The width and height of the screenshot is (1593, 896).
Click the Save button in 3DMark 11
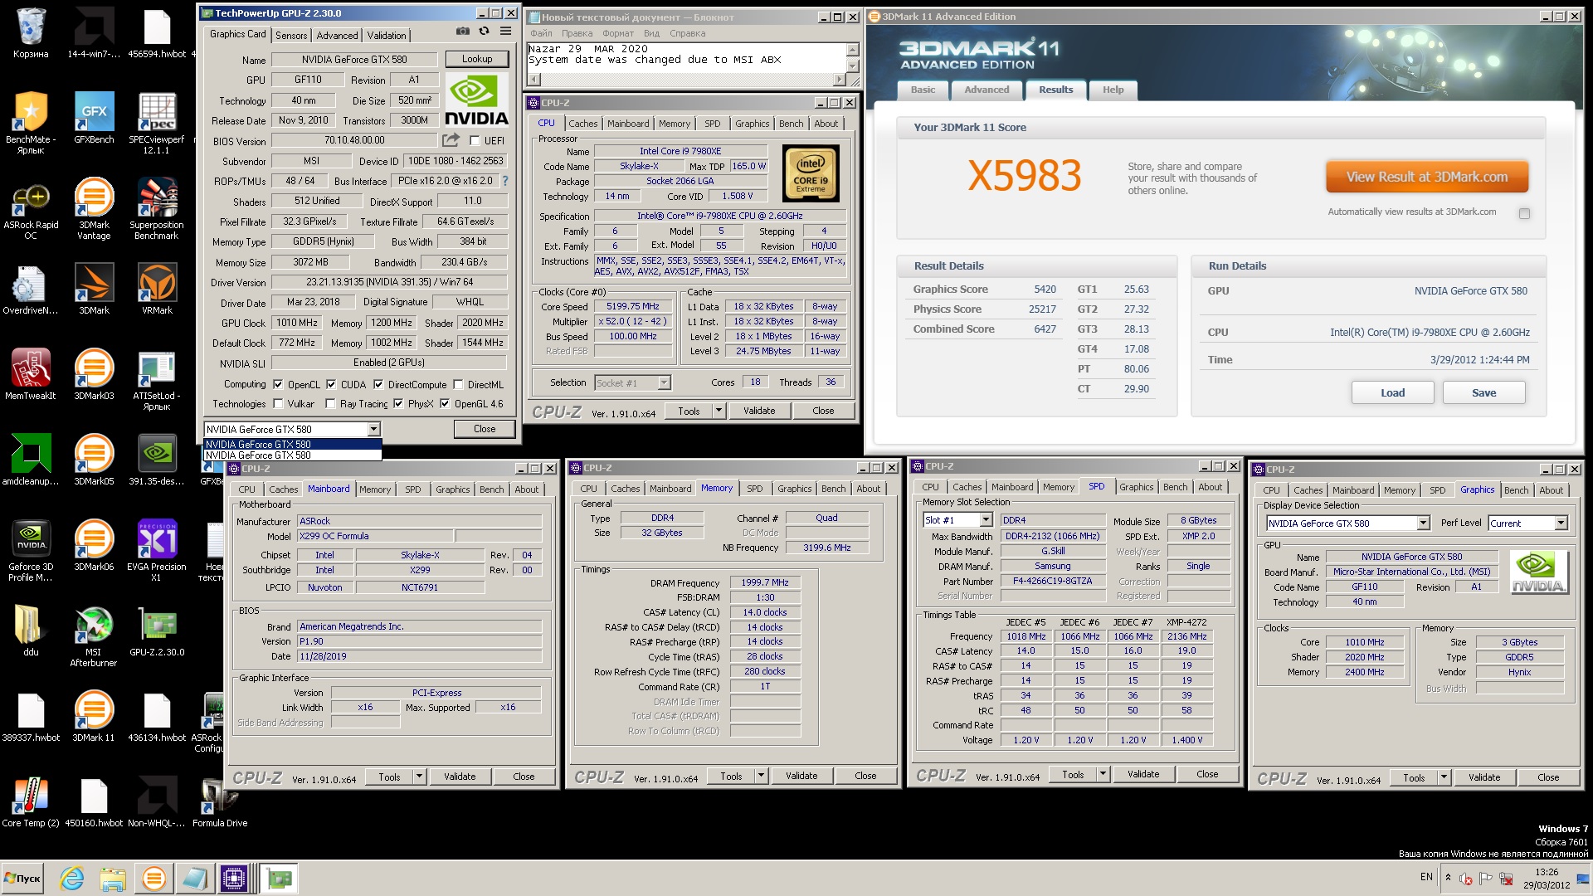click(x=1483, y=392)
